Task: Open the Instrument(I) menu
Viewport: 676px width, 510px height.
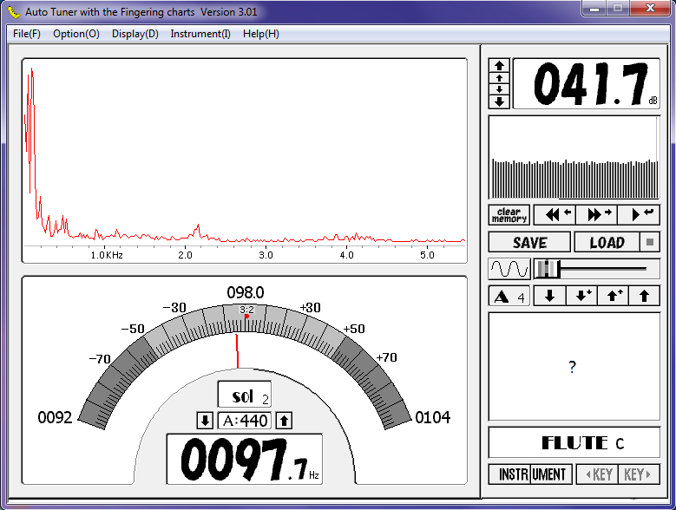Action: click(200, 34)
